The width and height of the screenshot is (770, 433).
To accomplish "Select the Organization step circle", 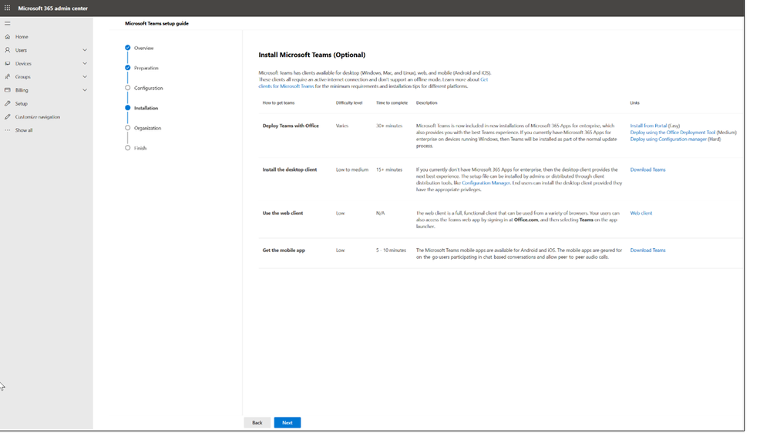I will (x=128, y=128).
